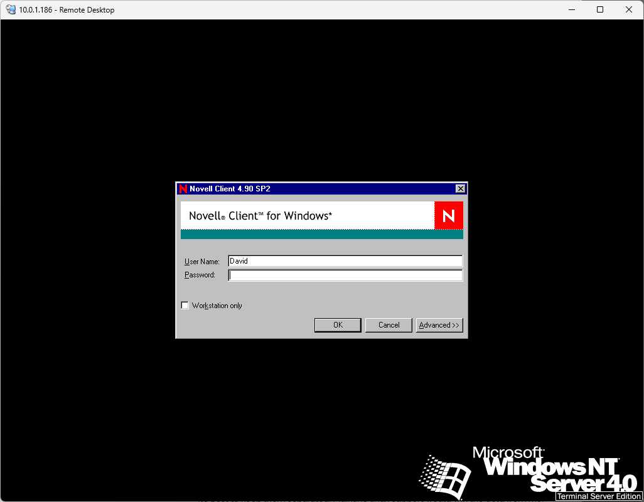Viewport: 644px width, 502px height.
Task: Focus the empty Password input field
Action: (345, 275)
